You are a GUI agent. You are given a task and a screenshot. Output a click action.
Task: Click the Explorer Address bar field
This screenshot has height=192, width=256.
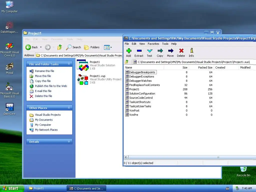79,55
